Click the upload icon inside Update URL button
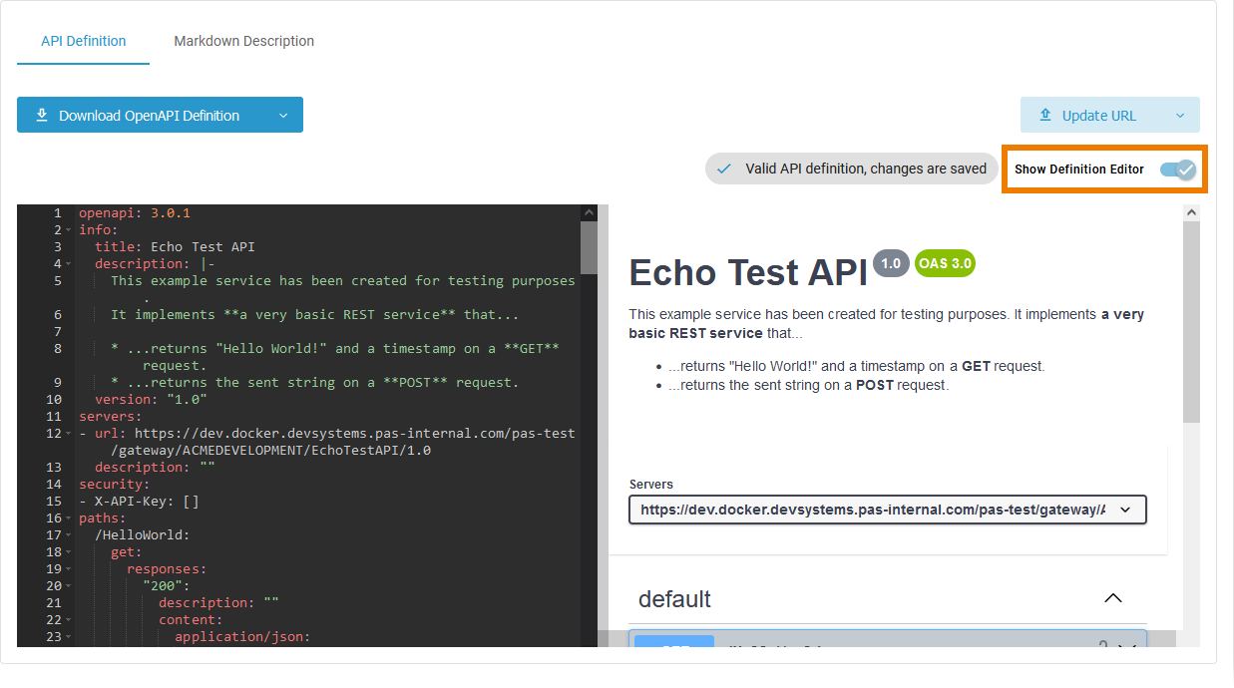The height and width of the screenshot is (688, 1234). click(1044, 115)
